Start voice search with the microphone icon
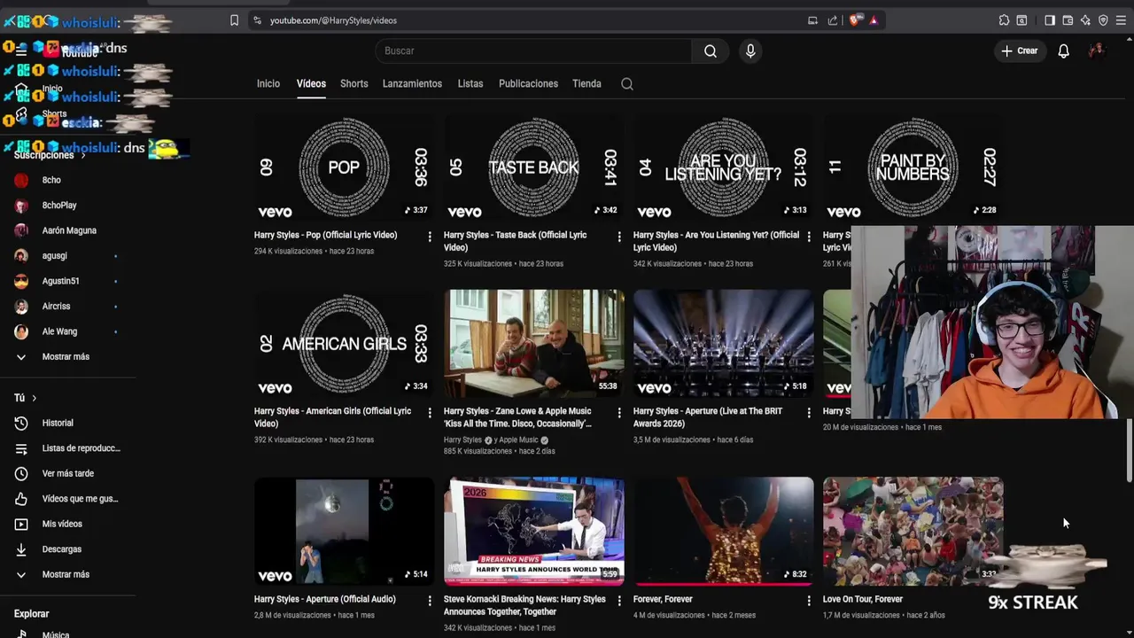This screenshot has height=638, width=1134. [x=750, y=51]
